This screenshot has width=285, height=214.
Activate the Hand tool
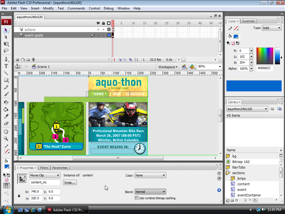tap(6, 132)
